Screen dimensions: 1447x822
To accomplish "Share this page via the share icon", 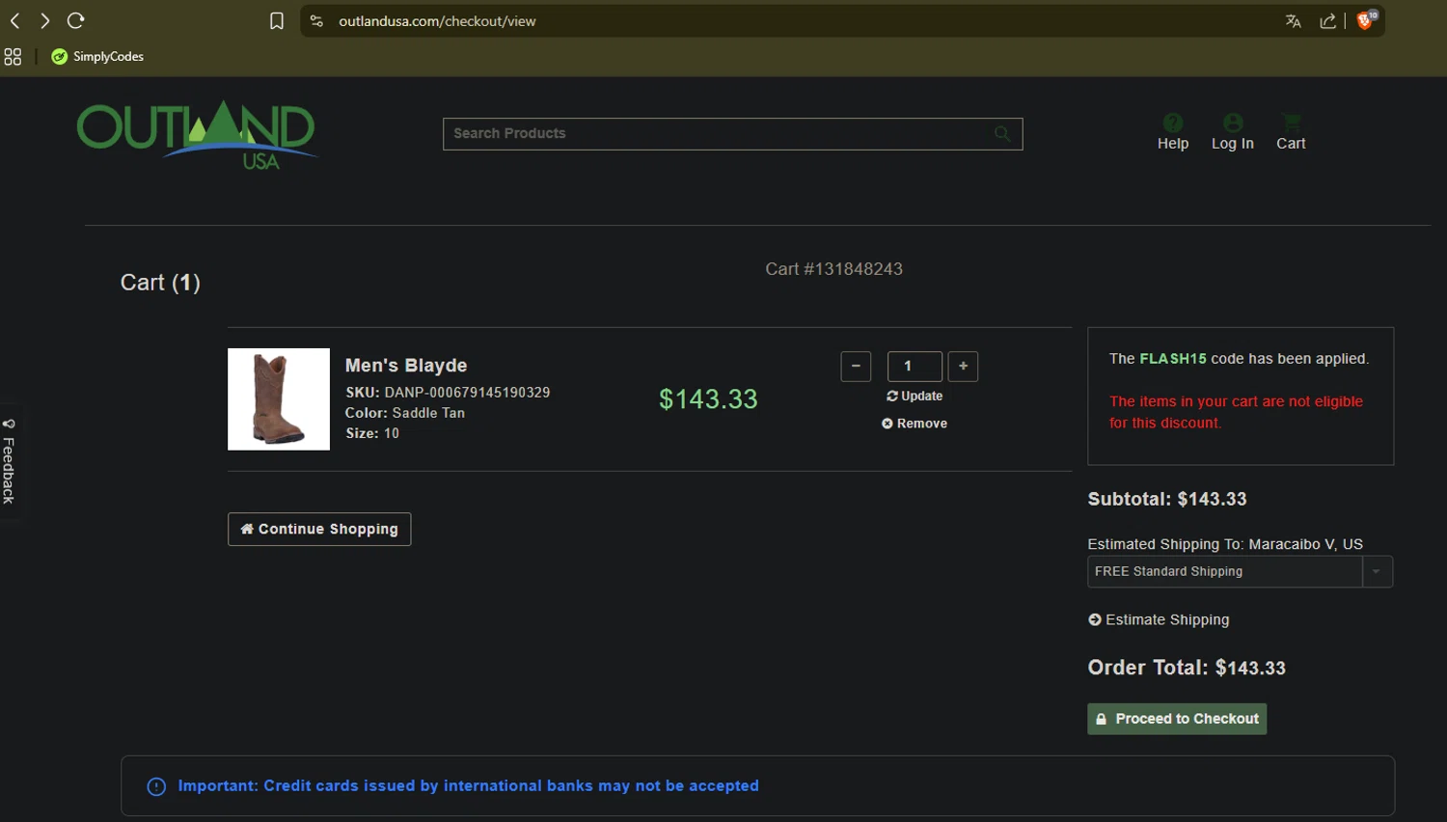I will [x=1328, y=21].
